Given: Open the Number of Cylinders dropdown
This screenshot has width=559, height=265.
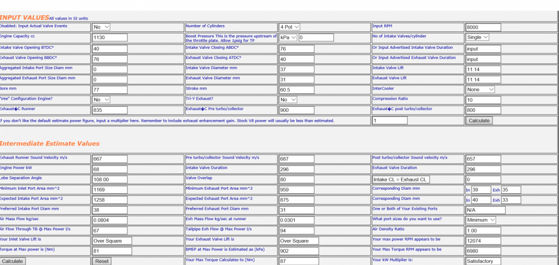Looking at the screenshot, I should [290, 27].
